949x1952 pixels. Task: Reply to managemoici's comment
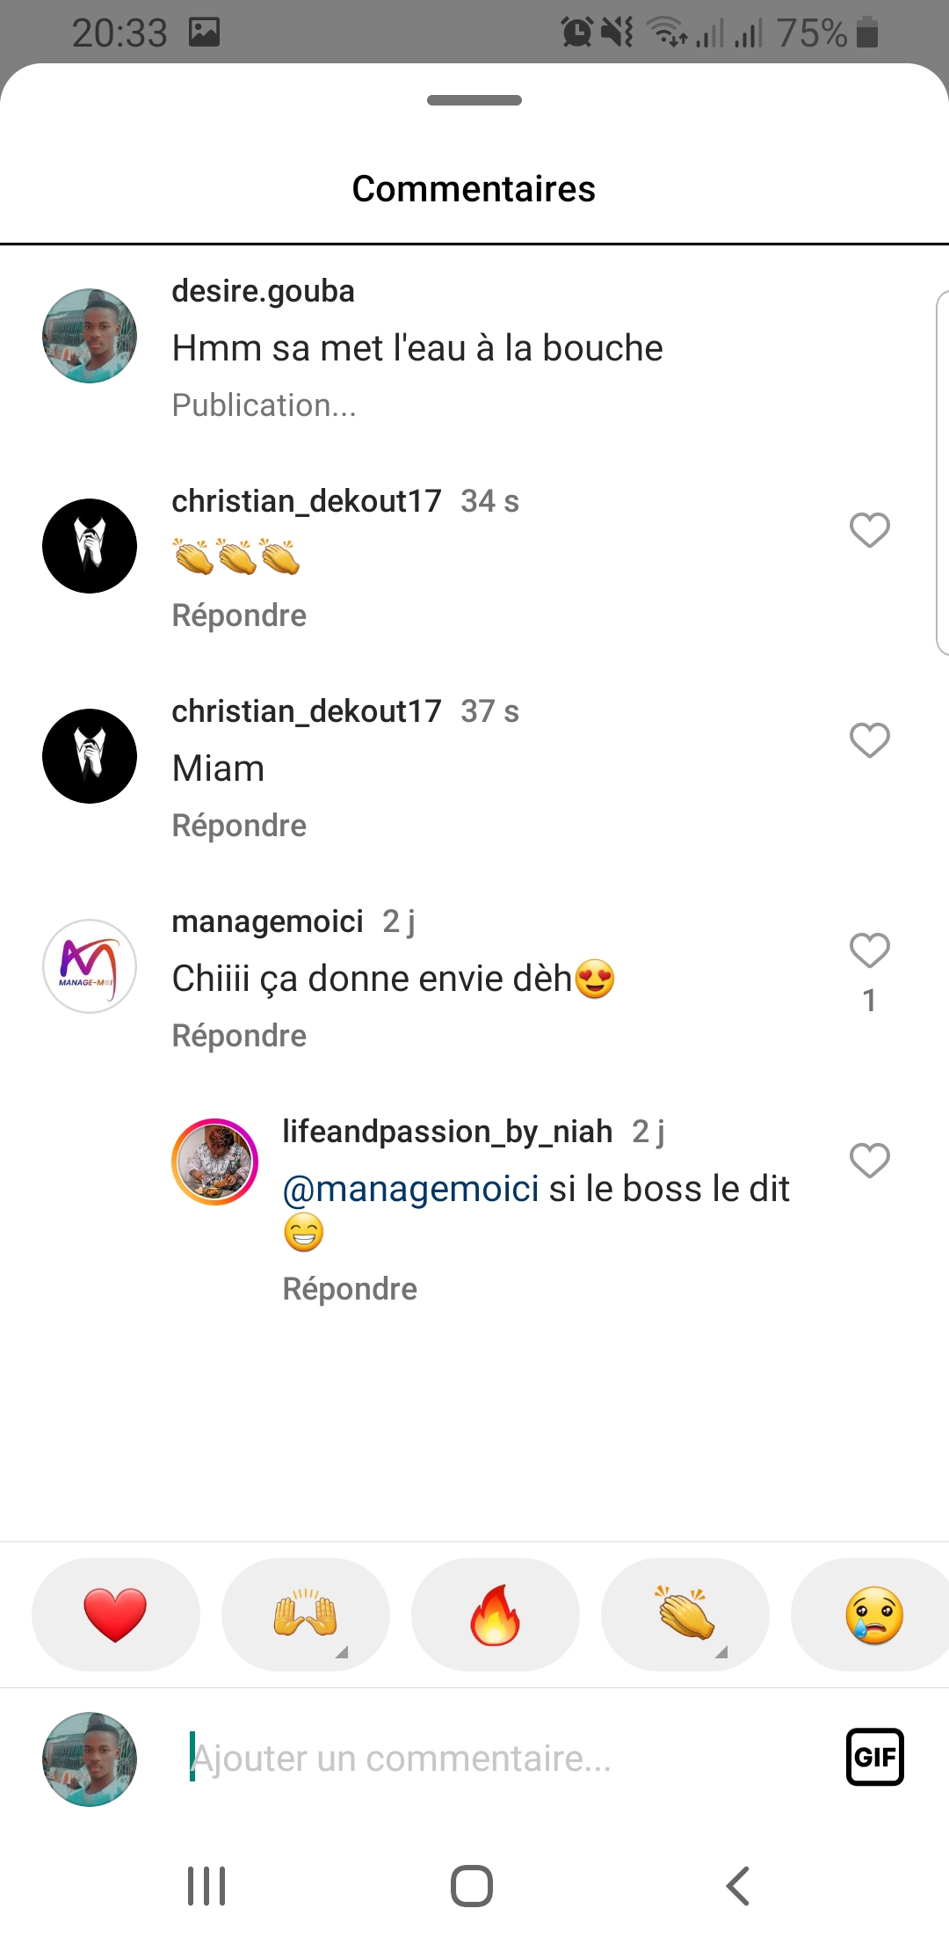(239, 1036)
